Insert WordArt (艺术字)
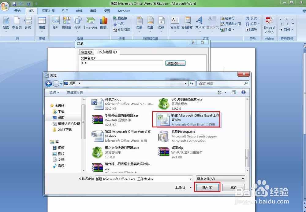The height and width of the screenshot is (212, 306). [x=199, y=23]
